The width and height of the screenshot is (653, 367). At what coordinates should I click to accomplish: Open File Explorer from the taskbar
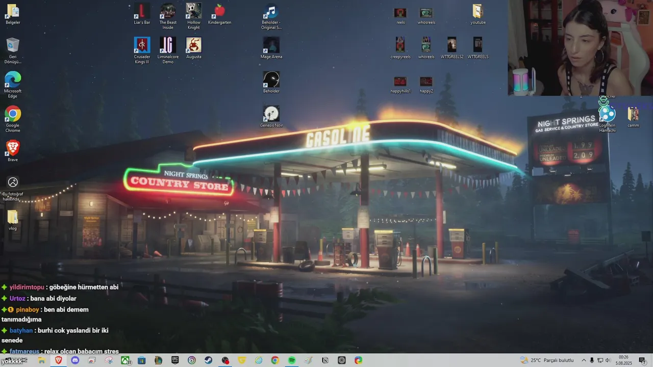tap(42, 360)
